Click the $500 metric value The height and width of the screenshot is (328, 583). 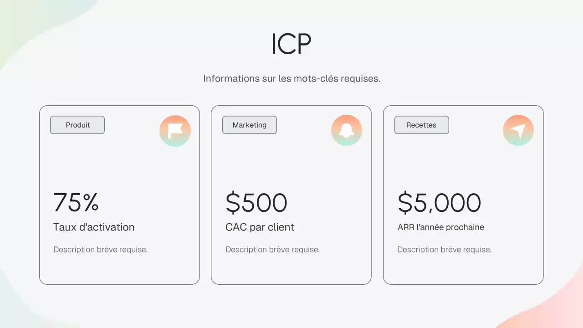(256, 203)
